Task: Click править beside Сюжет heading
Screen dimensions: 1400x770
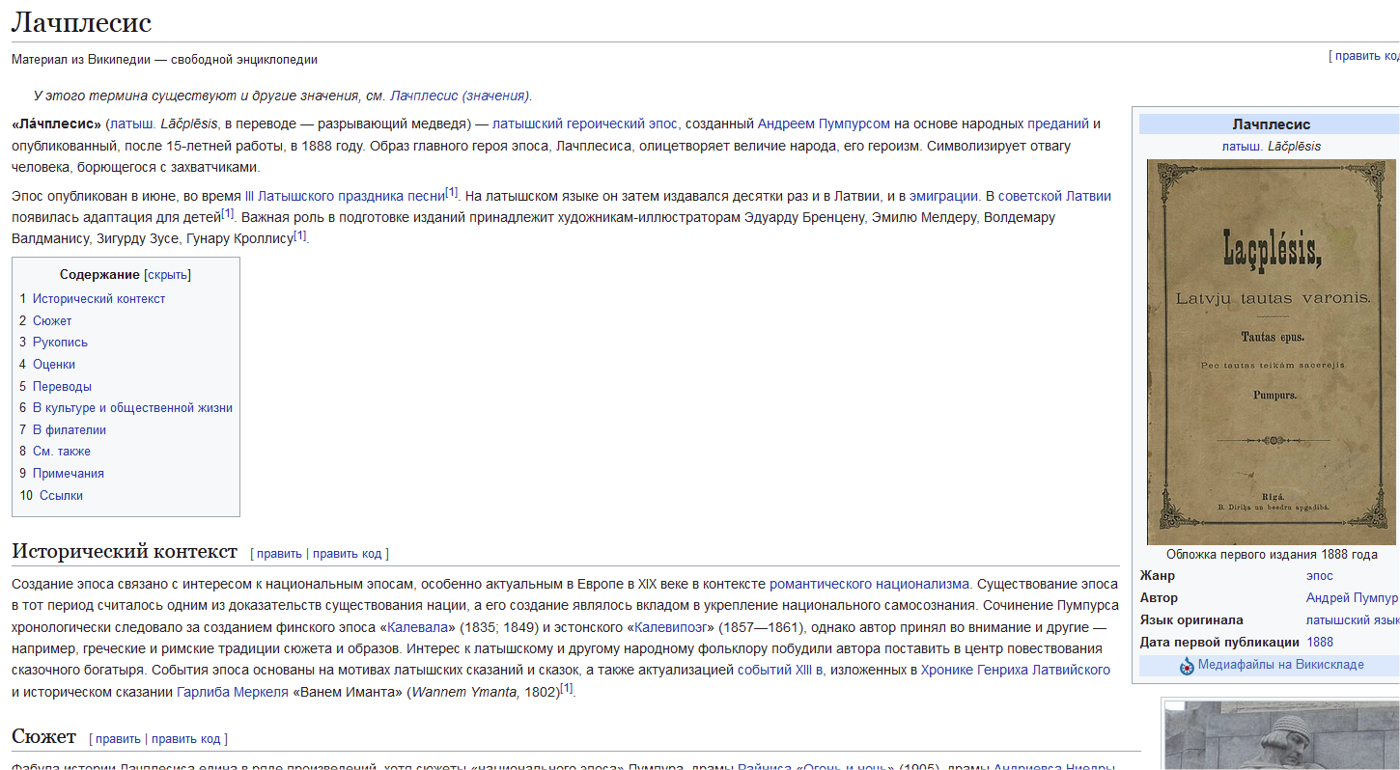Action: point(118,739)
